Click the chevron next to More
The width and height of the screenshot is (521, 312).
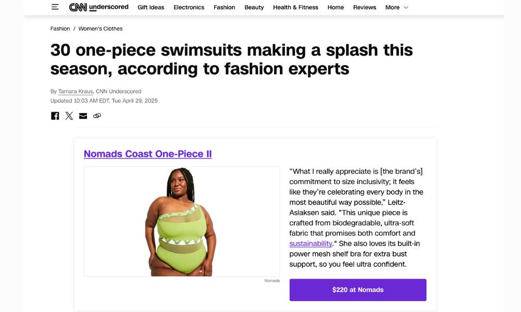(406, 7)
